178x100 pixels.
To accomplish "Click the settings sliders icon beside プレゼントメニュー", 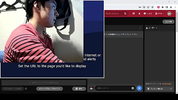I will [x=125, y=14].
